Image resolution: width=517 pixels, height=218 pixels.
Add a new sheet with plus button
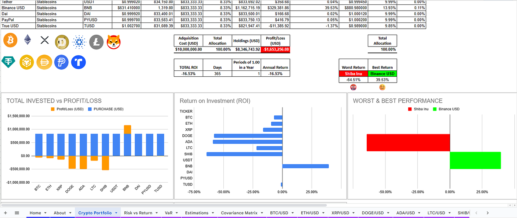pyautogui.click(x=6, y=213)
